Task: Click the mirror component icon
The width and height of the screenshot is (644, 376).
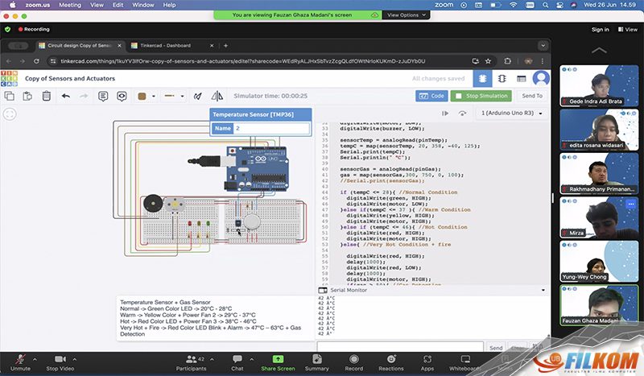Action: [217, 96]
